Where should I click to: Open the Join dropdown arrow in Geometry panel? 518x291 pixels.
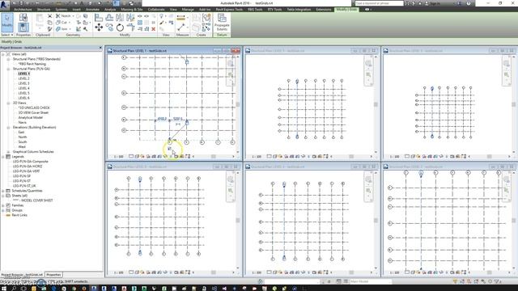pos(70,29)
